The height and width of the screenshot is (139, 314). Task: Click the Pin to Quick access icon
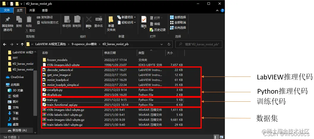coord(8,19)
